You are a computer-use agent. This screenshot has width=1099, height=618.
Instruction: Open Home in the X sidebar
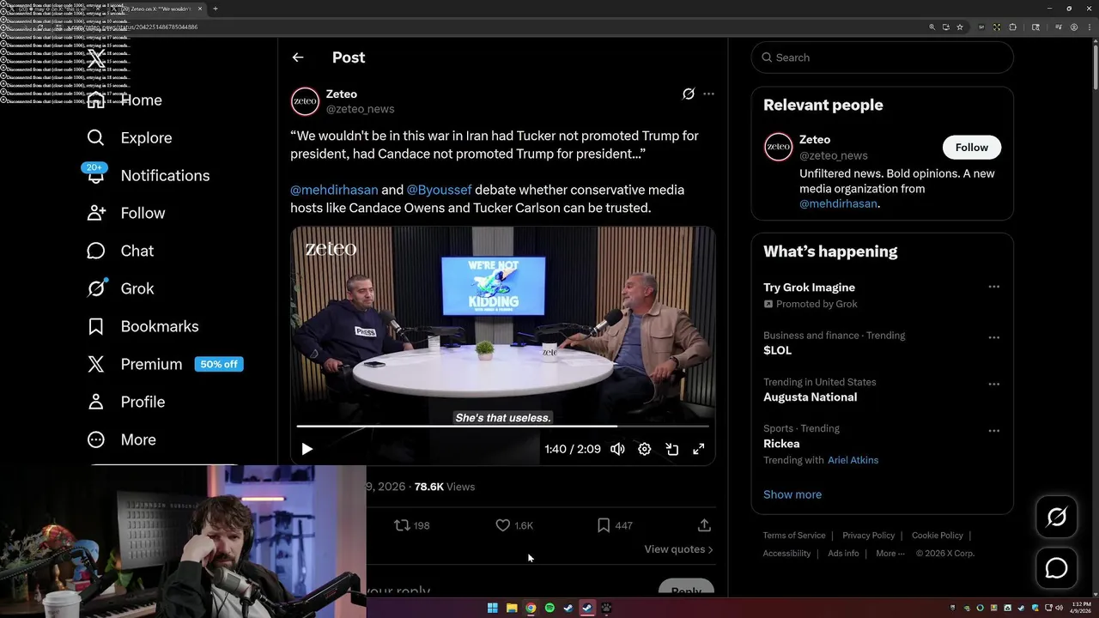pyautogui.click(x=125, y=100)
